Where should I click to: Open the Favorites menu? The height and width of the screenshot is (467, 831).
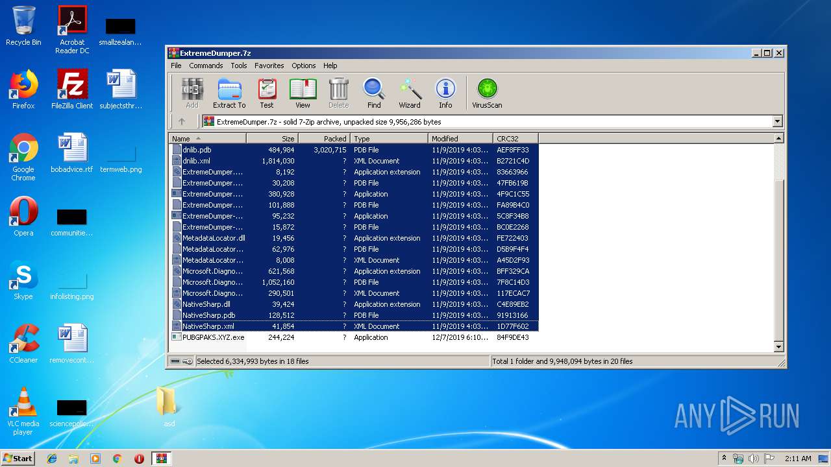click(269, 66)
